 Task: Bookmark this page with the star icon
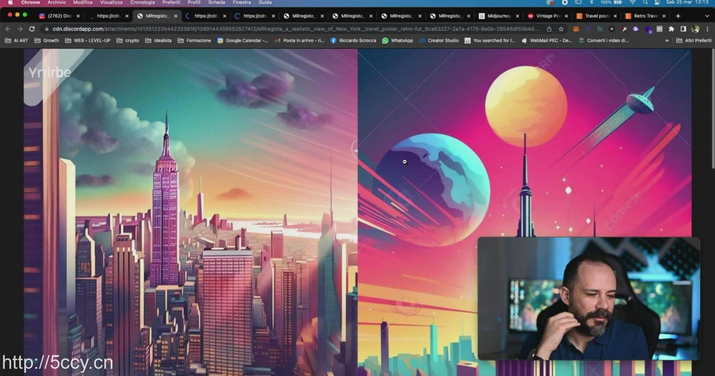[561, 29]
